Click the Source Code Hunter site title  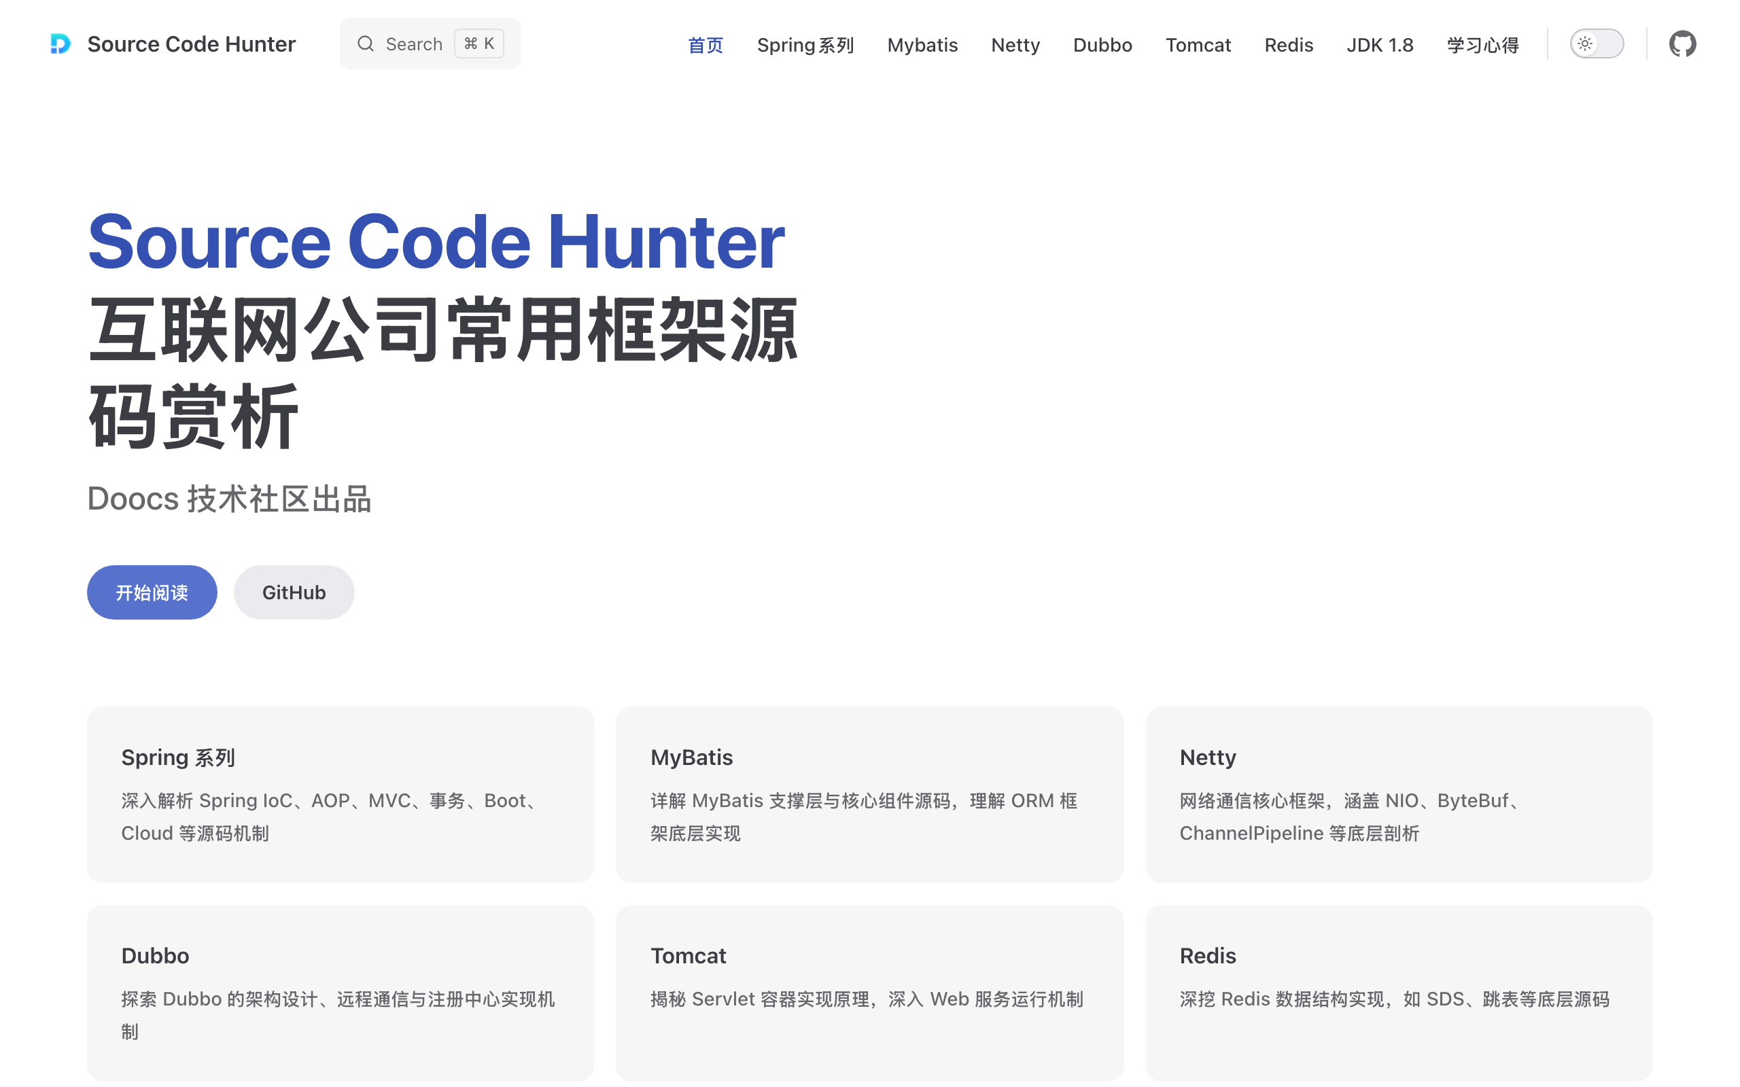click(x=191, y=44)
